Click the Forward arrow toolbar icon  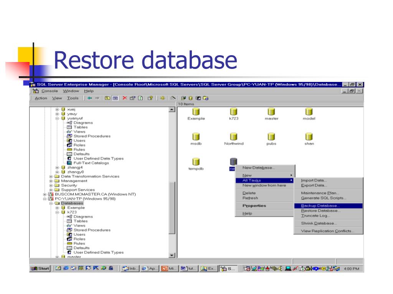(x=97, y=98)
